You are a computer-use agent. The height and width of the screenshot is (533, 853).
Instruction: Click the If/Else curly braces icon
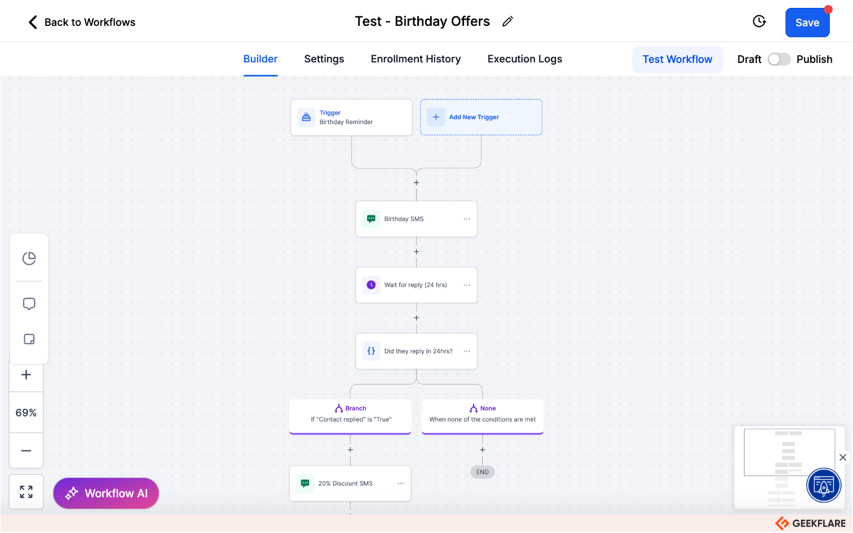point(371,351)
